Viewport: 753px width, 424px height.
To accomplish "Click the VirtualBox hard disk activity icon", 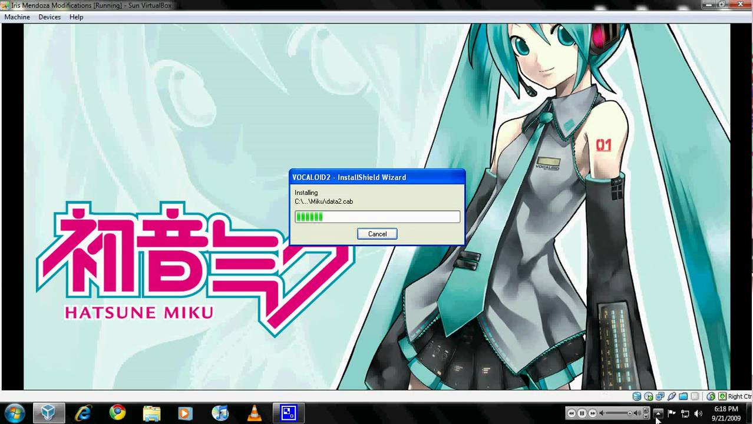I will point(637,396).
